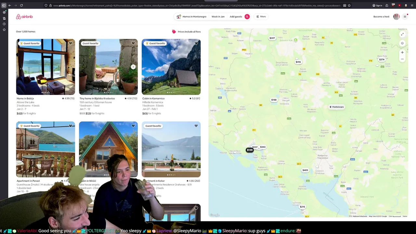The width and height of the screenshot is (416, 234).
Task: Click the red YouTube-style extension icon
Action: click(x=399, y=6)
